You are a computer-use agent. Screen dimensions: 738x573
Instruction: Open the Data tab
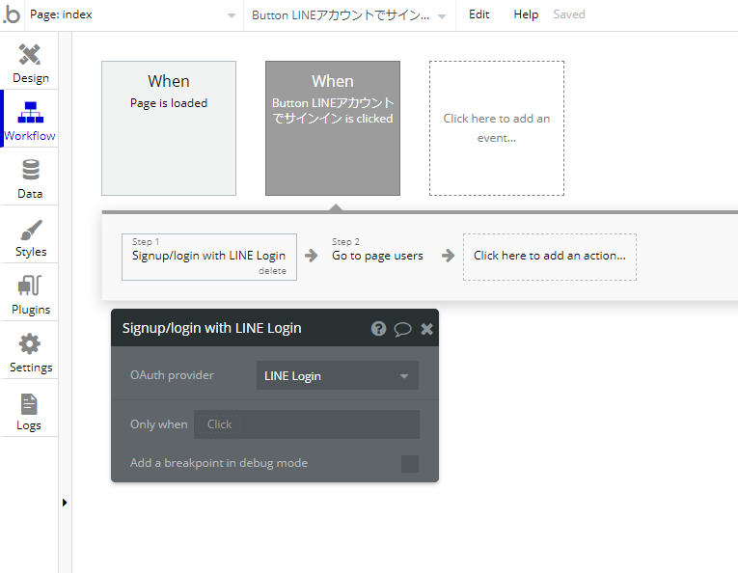click(30, 178)
